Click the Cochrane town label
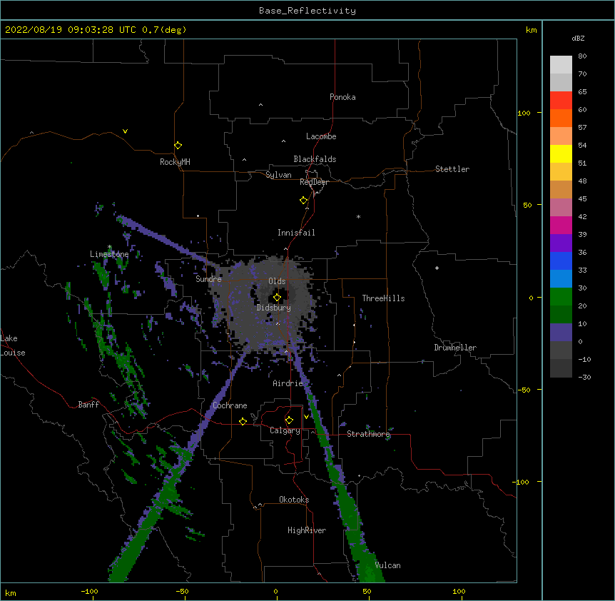The height and width of the screenshot is (601, 615). [x=230, y=405]
